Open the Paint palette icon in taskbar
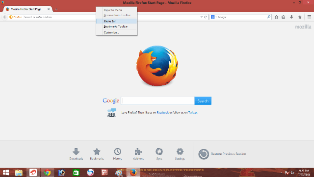This screenshot has width=314, height=177. [x=119, y=173]
